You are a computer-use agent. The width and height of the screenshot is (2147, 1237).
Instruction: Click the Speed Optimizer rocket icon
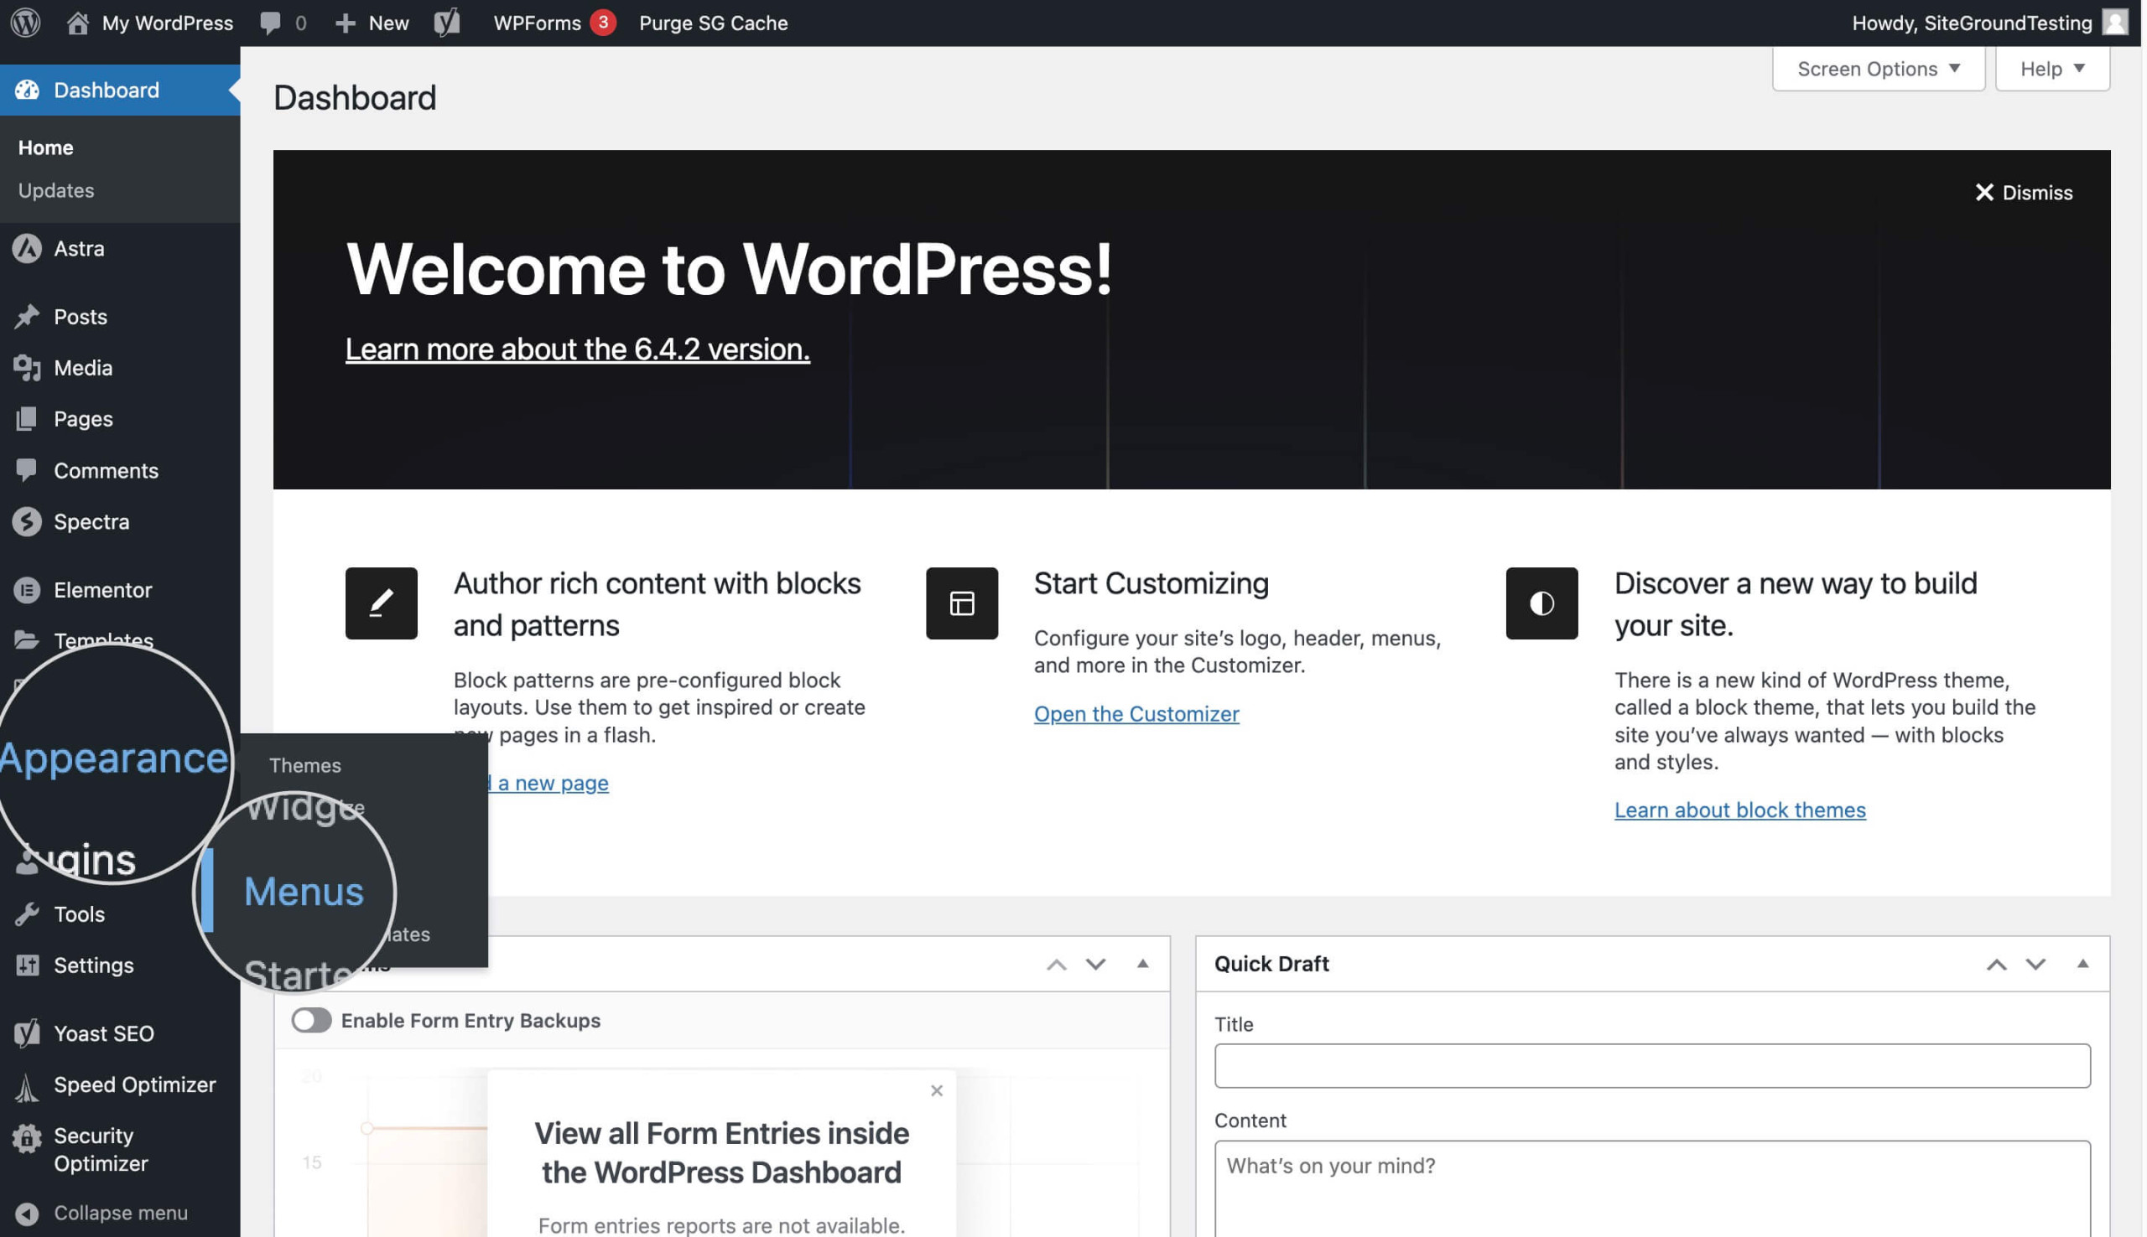pos(27,1087)
